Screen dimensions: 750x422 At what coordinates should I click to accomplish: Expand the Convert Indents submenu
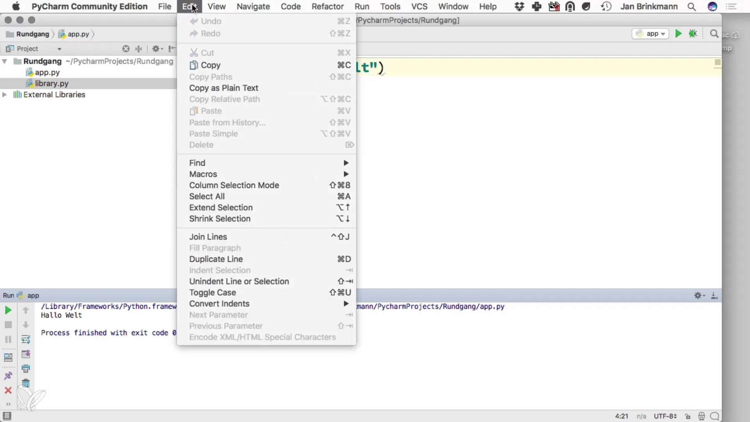tap(267, 304)
